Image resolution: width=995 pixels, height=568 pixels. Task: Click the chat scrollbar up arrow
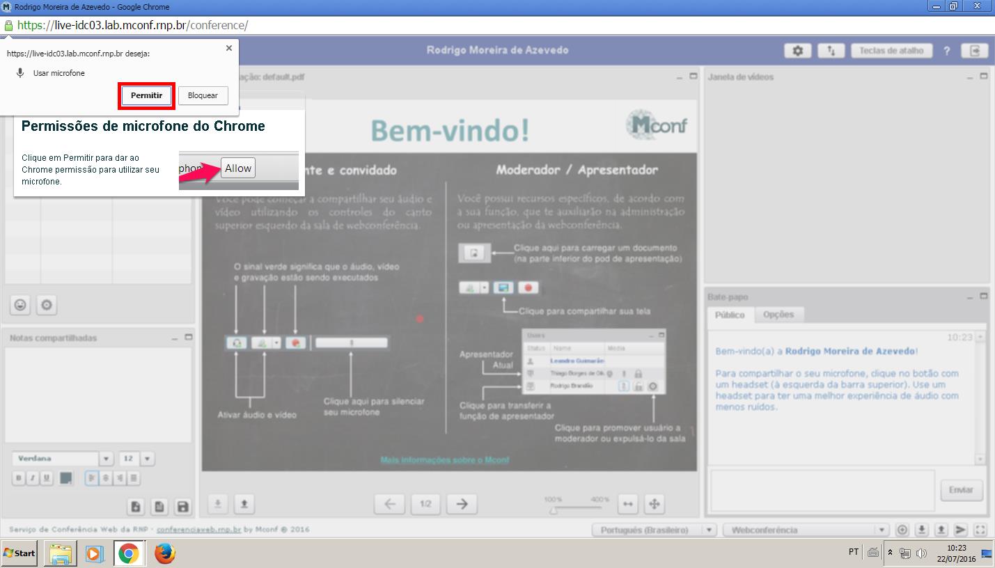click(980, 337)
